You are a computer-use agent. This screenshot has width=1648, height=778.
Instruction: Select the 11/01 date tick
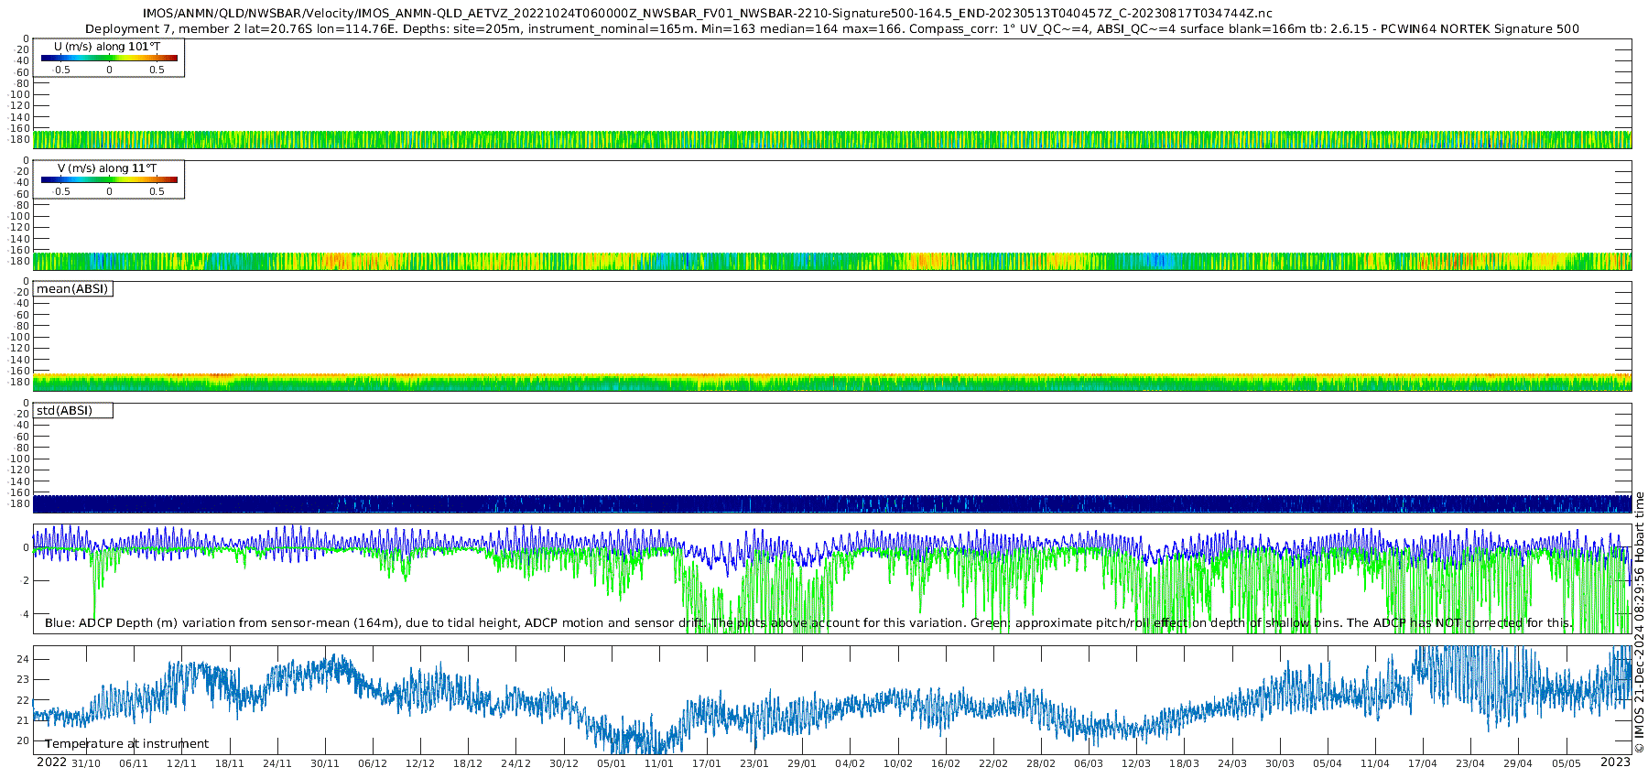pyautogui.click(x=659, y=763)
